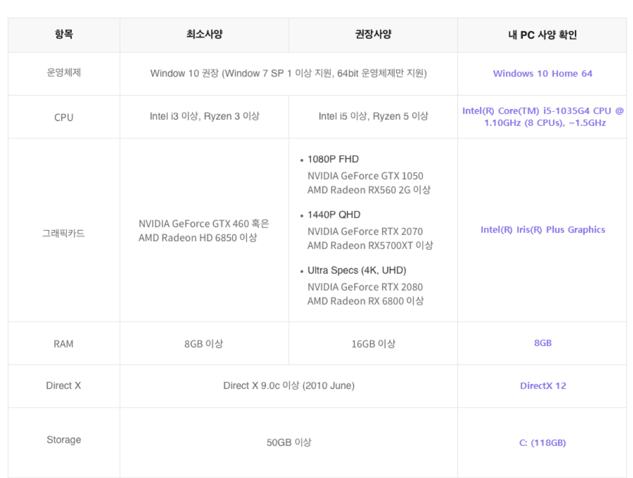This screenshot has height=478, width=633.
Task: Click the "운영체제" row label
Action: [64, 73]
